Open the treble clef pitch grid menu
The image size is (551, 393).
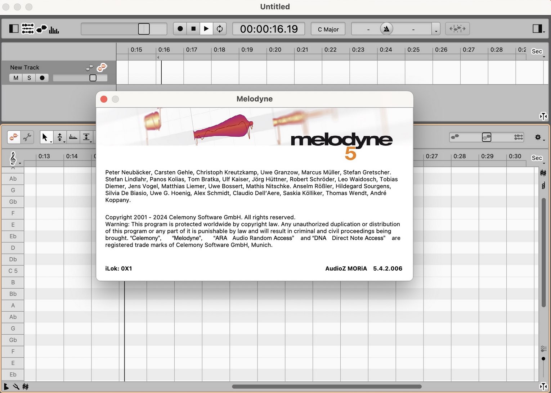click(14, 158)
